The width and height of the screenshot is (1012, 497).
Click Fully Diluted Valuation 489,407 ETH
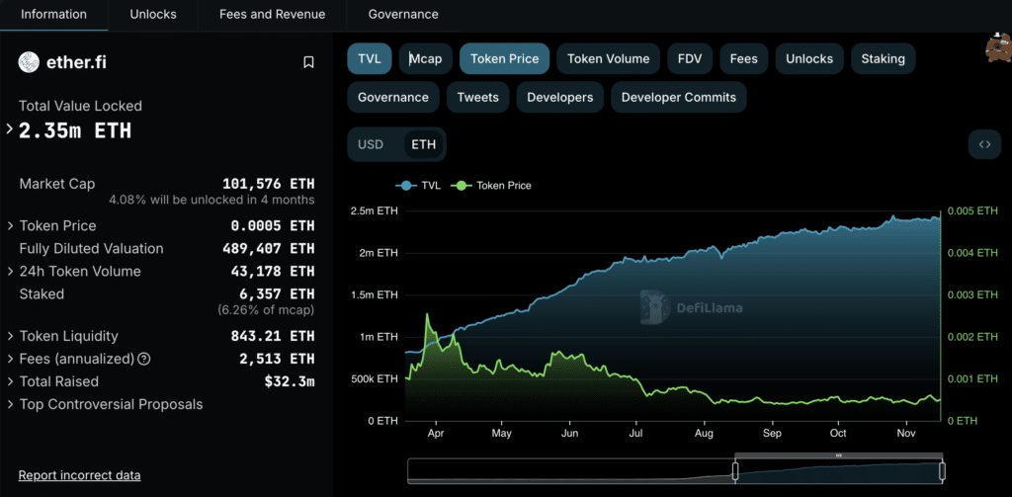(x=269, y=249)
